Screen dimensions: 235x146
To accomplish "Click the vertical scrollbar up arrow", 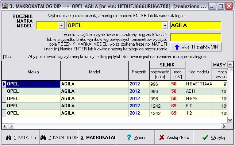I will tap(230, 65).
